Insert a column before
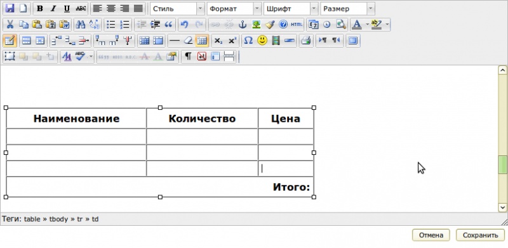508x248 pixels. [101, 41]
